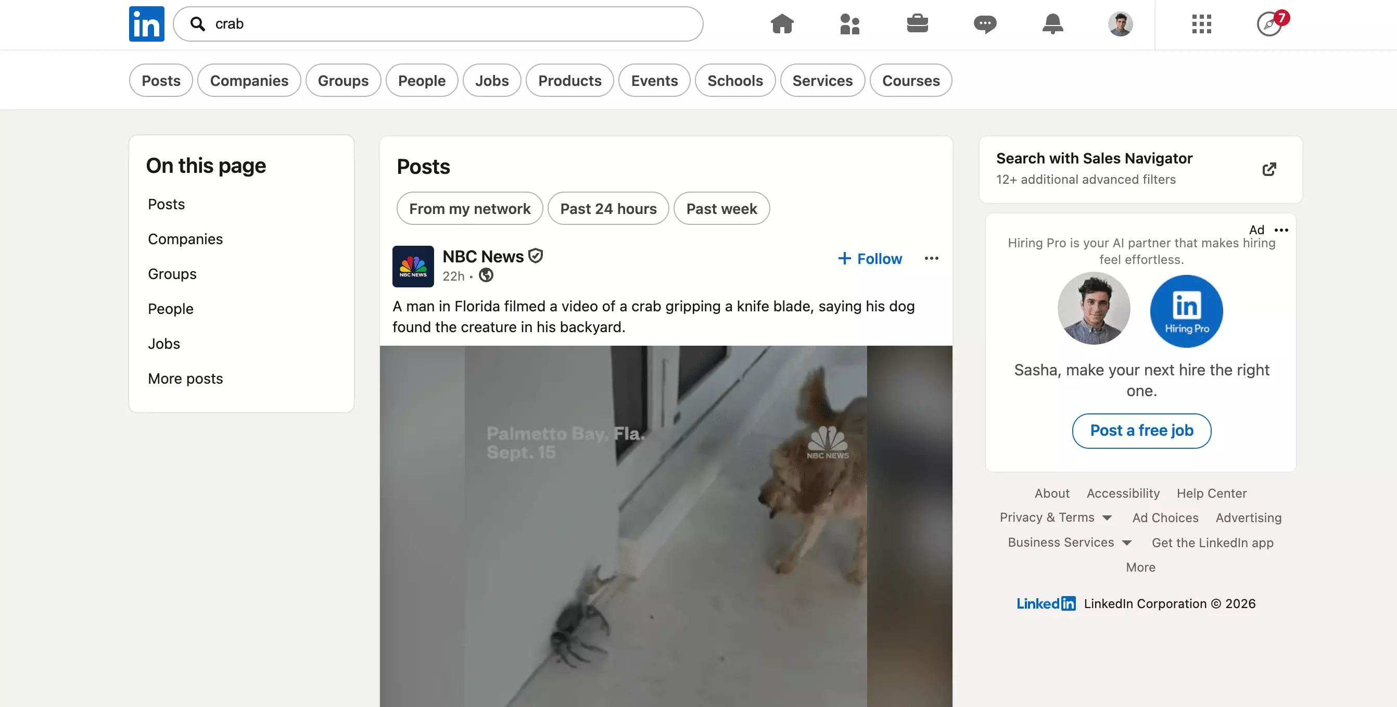Toggle the Past week filter
Screen dimensions: 1397x707
coord(721,208)
